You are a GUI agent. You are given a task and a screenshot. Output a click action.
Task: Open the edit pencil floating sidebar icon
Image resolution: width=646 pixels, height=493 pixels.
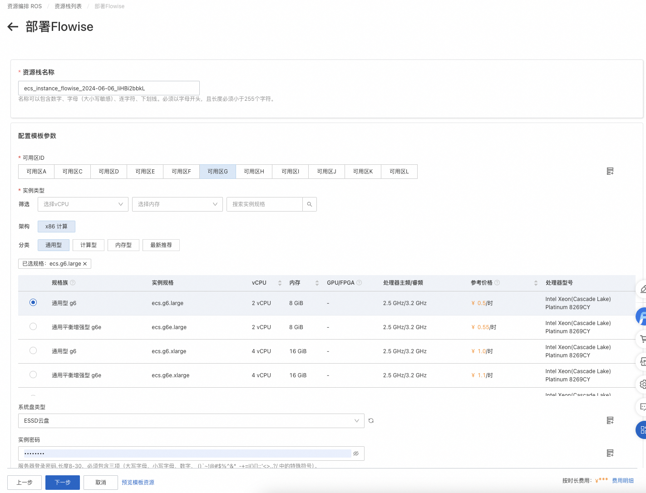(x=642, y=289)
